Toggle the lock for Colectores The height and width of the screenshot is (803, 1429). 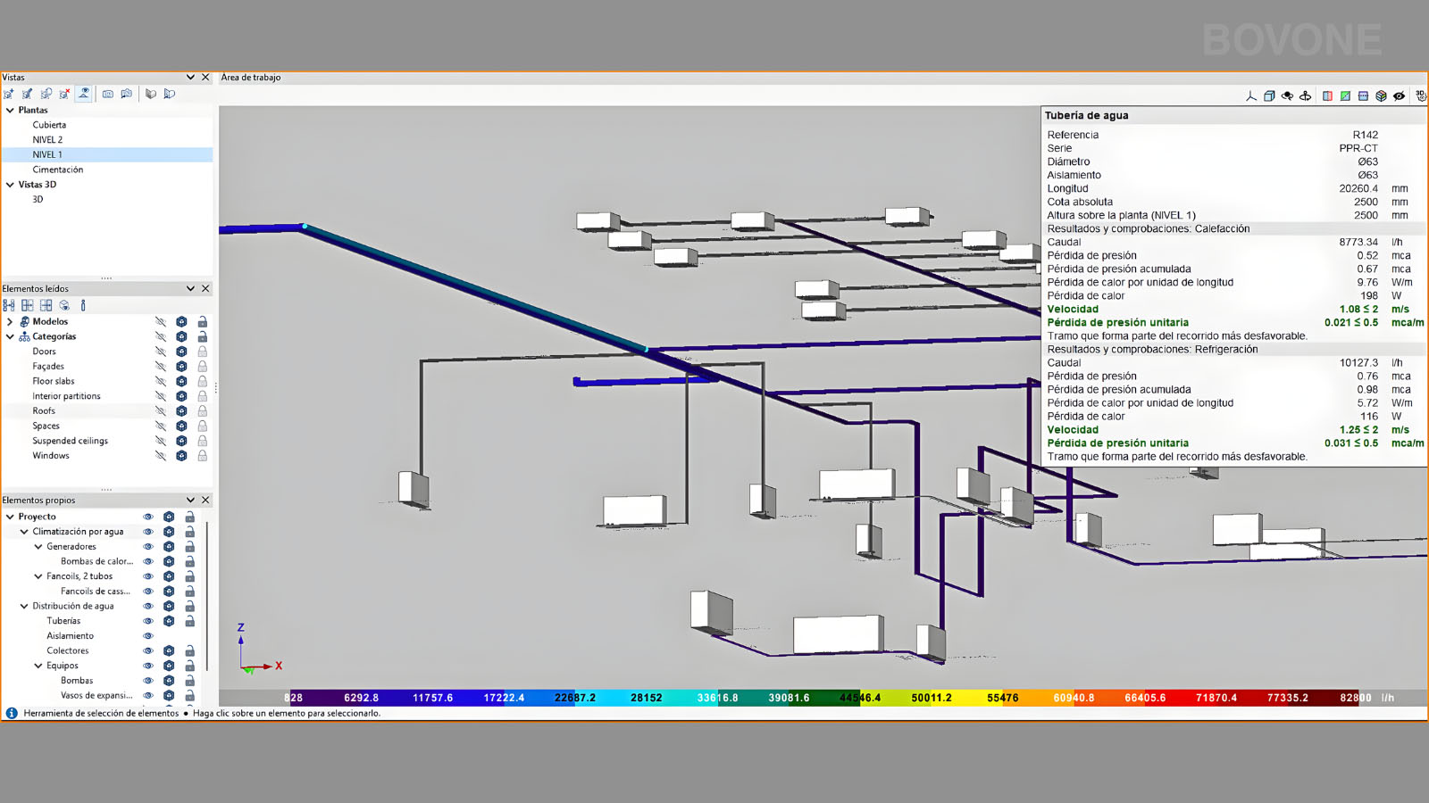[x=189, y=651]
